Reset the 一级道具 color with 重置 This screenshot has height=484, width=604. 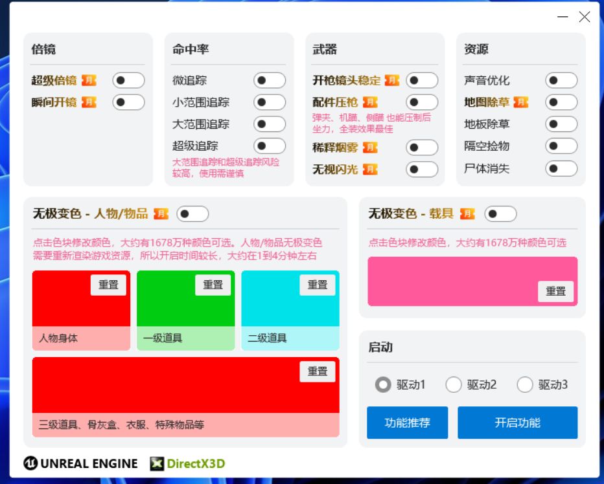pos(213,285)
